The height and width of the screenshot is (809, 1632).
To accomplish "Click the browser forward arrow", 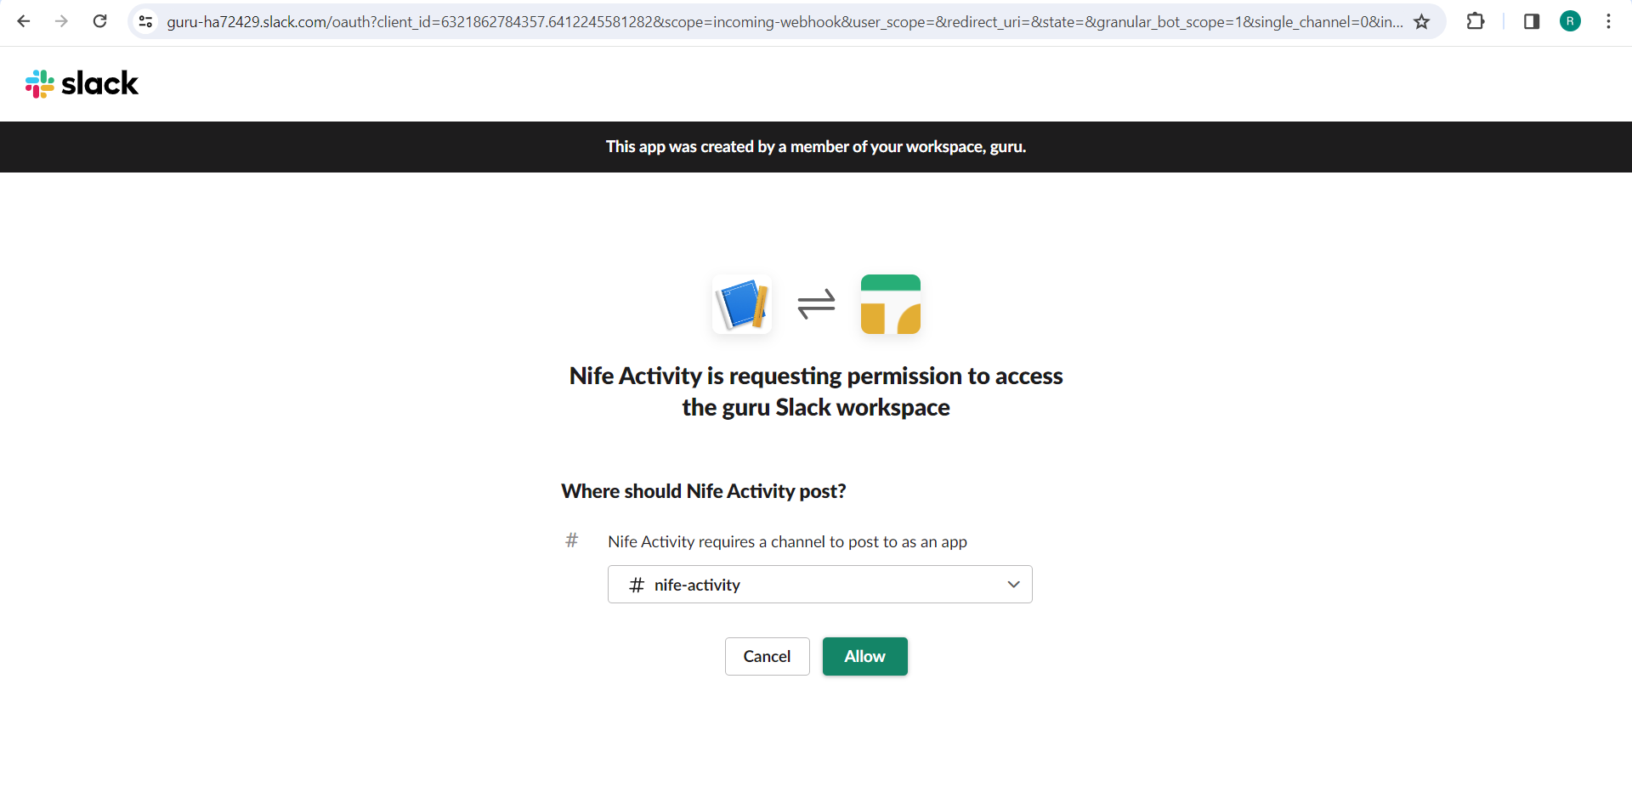I will pos(61,21).
